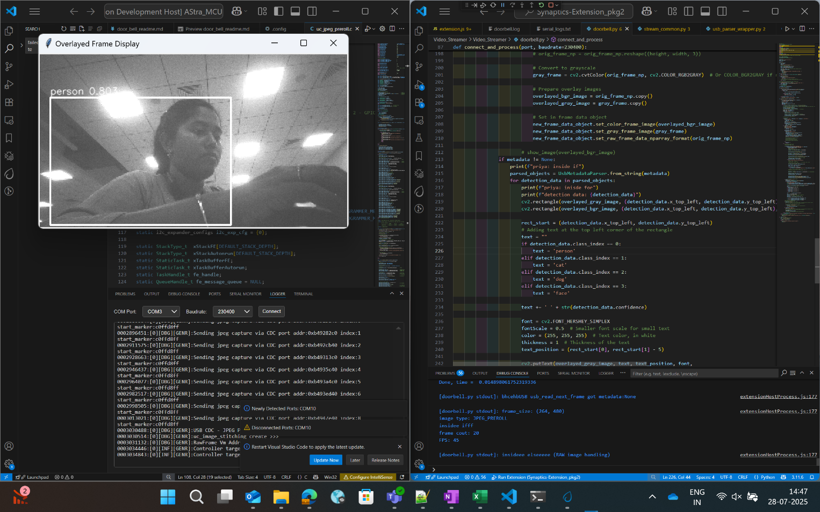The image size is (820, 512).
Task: Click the debug console filter input field
Action: (703, 374)
